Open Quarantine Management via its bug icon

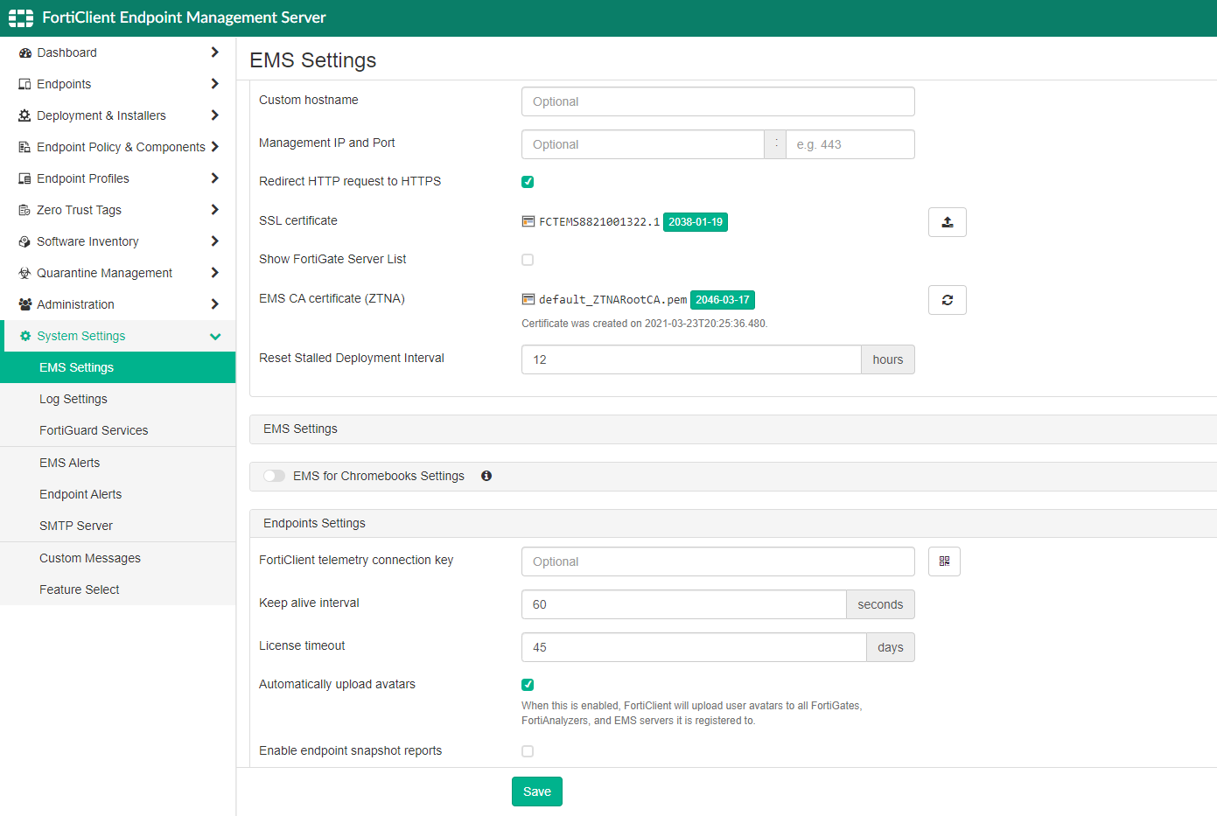pyautogui.click(x=24, y=273)
